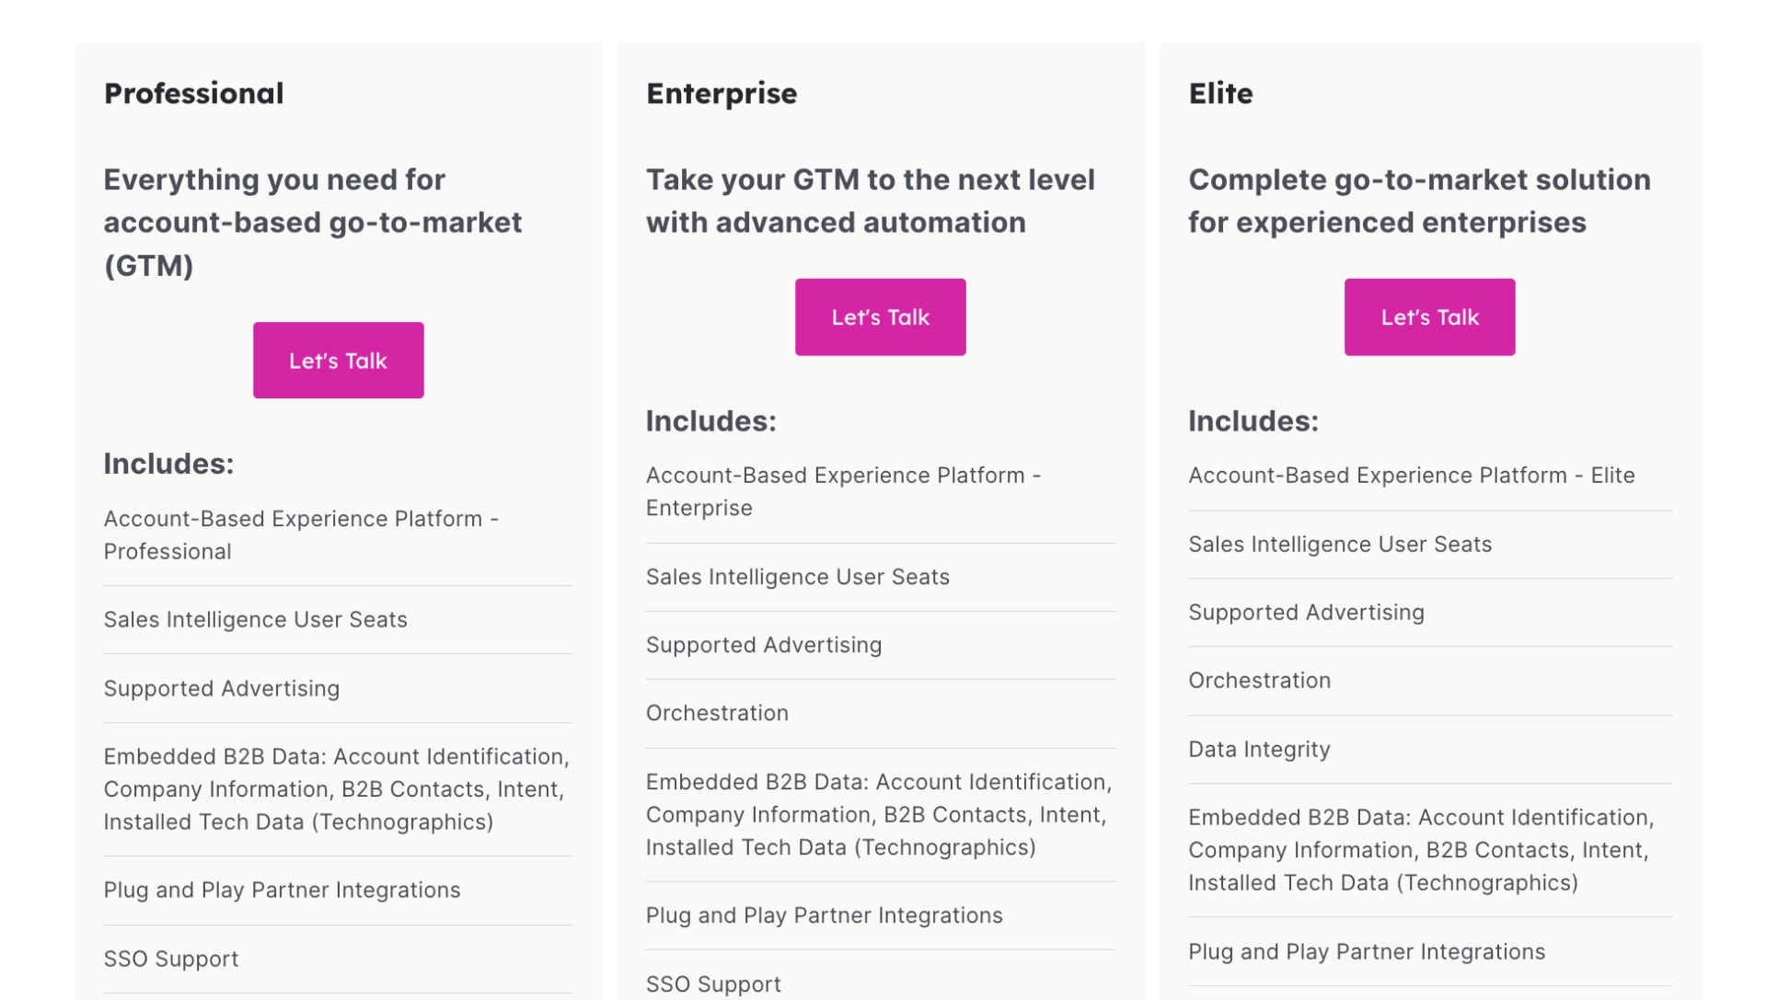
Task: Click SSO Support in Professional list
Action: [x=170, y=960]
